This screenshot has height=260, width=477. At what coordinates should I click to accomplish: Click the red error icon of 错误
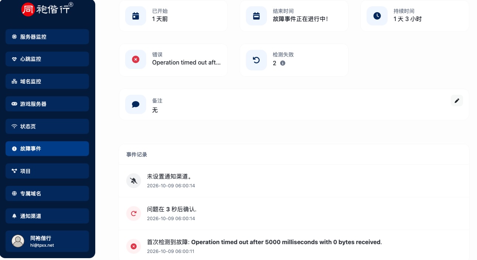click(135, 59)
